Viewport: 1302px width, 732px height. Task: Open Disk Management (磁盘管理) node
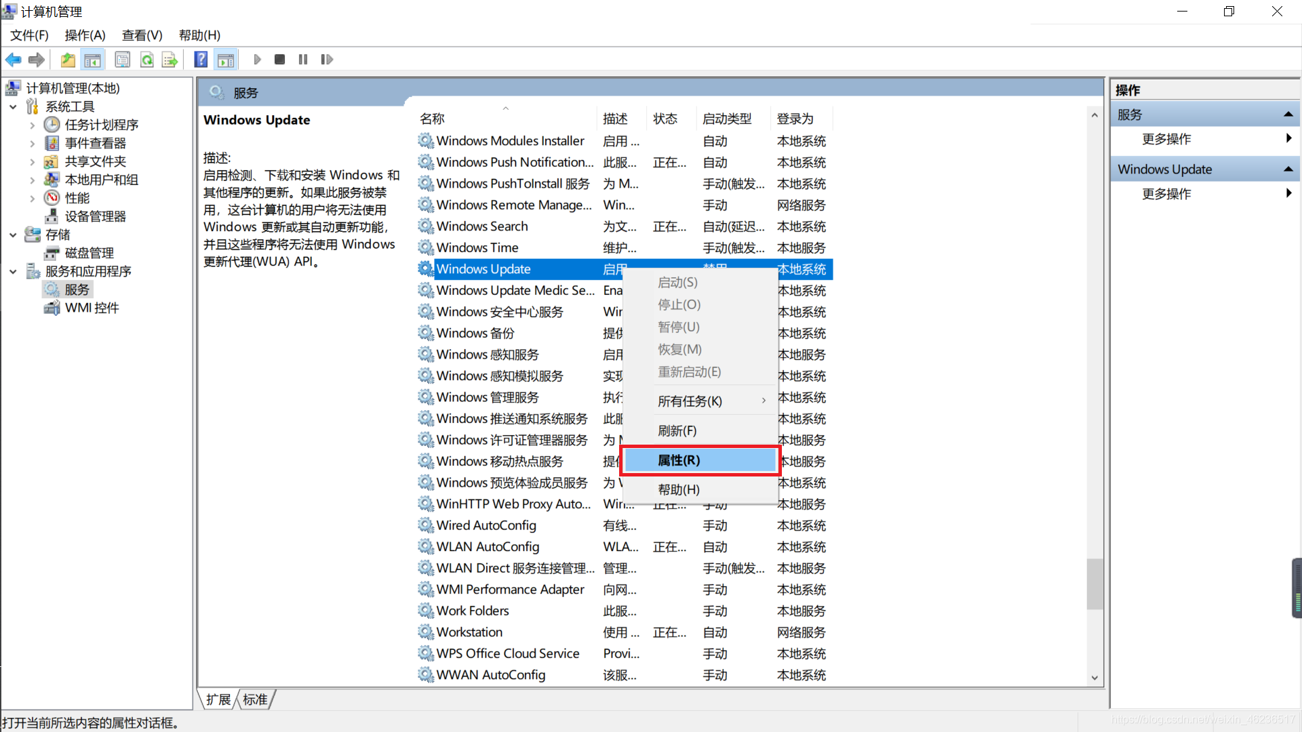click(x=89, y=253)
